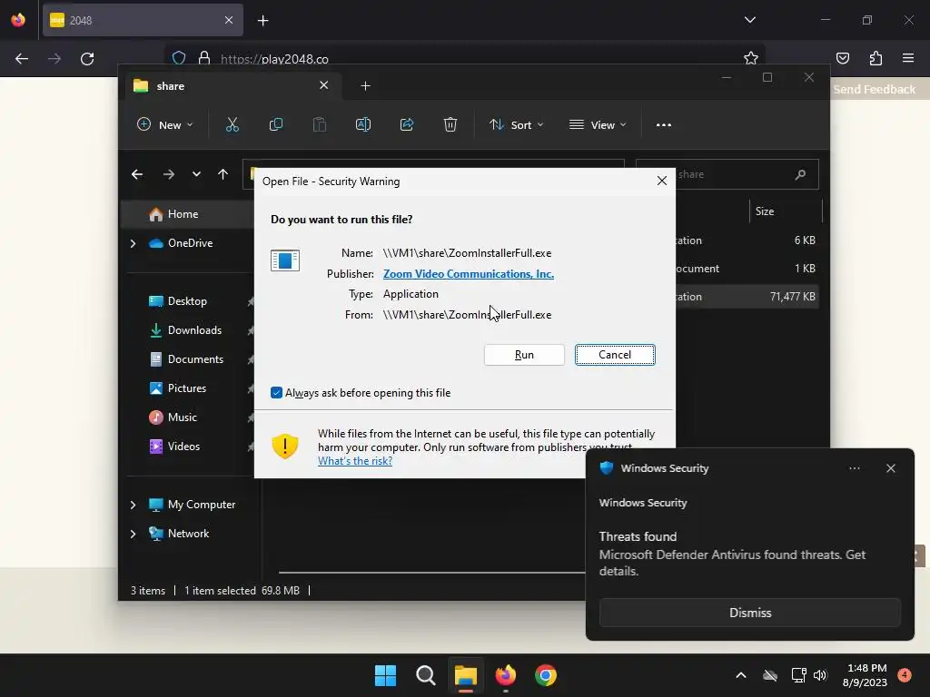Image resolution: width=930 pixels, height=697 pixels.
Task: Bookmark this page with the star icon
Action: [751, 58]
